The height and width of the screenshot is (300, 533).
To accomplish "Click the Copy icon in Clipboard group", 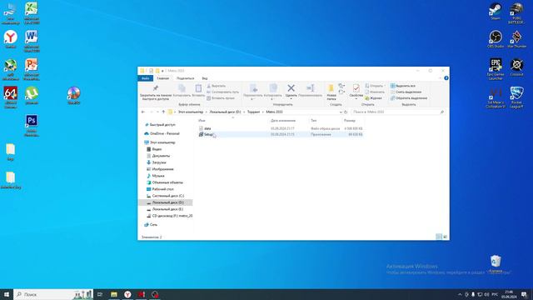I will pyautogui.click(x=182, y=88).
